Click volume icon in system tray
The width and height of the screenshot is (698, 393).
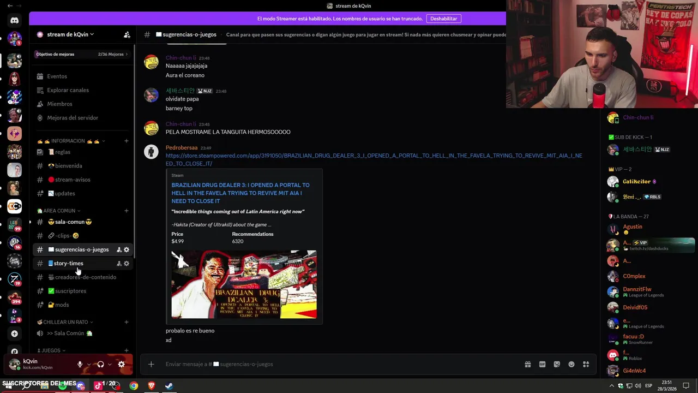pyautogui.click(x=638, y=386)
